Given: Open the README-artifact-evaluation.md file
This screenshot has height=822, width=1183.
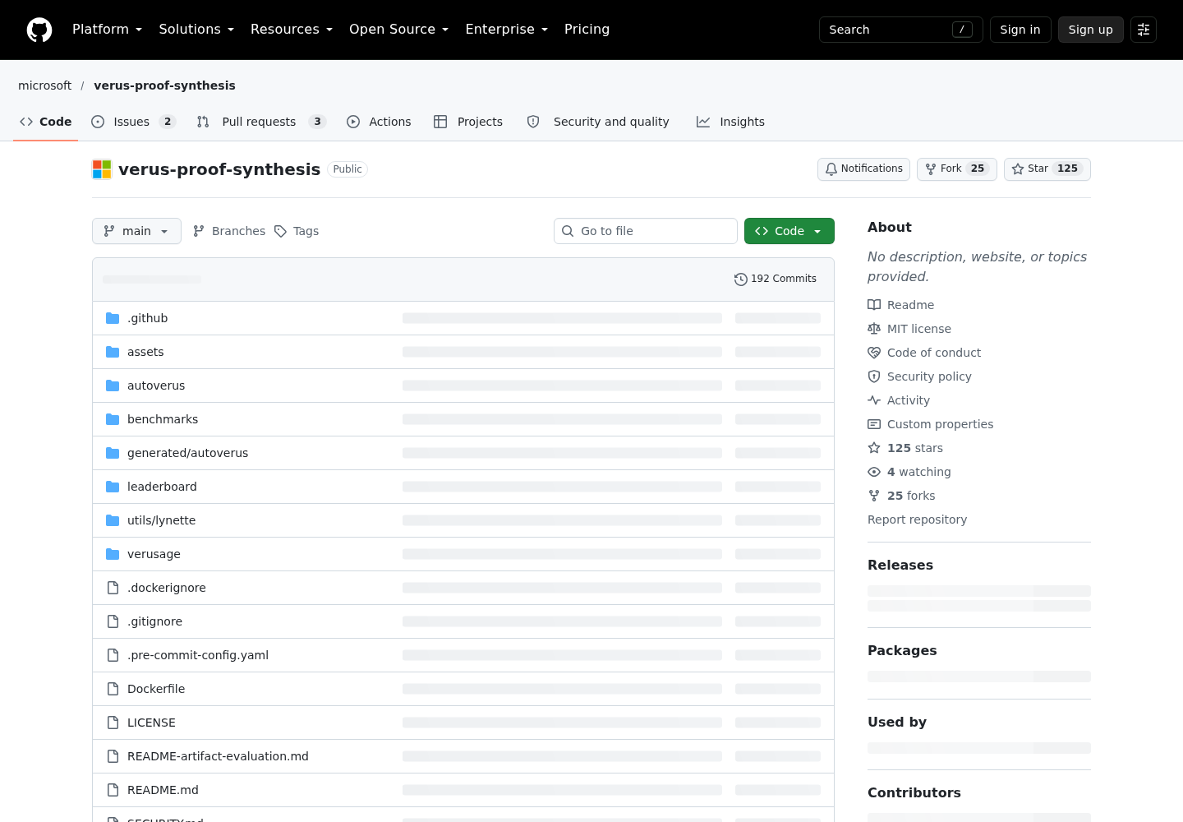Looking at the screenshot, I should click(x=218, y=756).
